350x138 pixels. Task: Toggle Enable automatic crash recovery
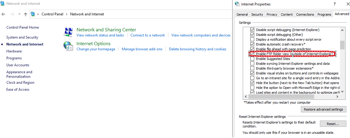(252, 44)
